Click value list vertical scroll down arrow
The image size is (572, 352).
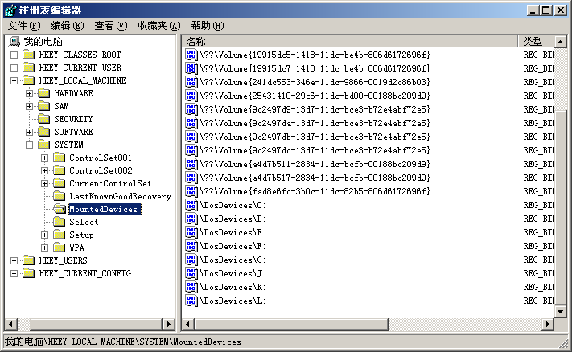pos(560,311)
